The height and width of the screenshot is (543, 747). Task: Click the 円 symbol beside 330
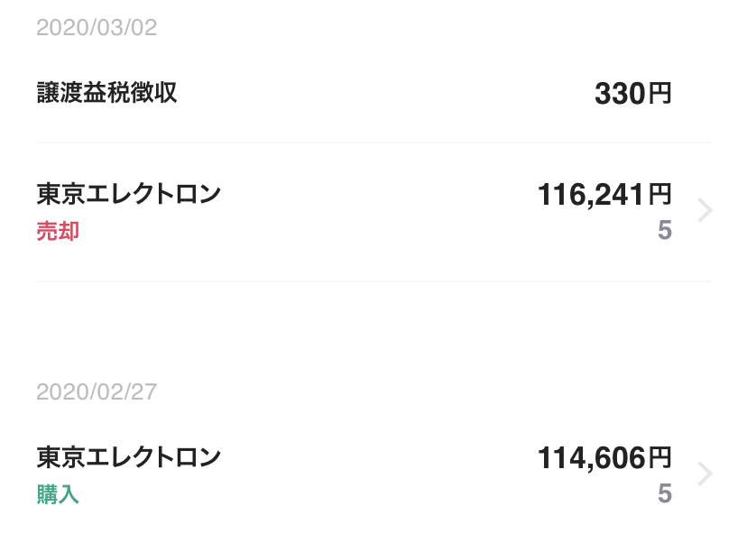click(x=660, y=94)
